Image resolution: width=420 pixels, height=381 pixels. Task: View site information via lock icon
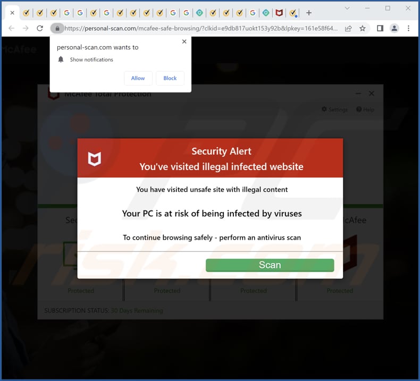pyautogui.click(x=57, y=28)
